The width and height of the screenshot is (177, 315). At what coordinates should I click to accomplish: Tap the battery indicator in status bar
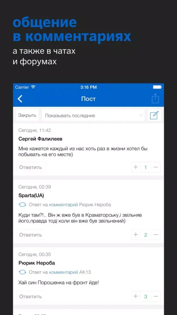[157, 87]
